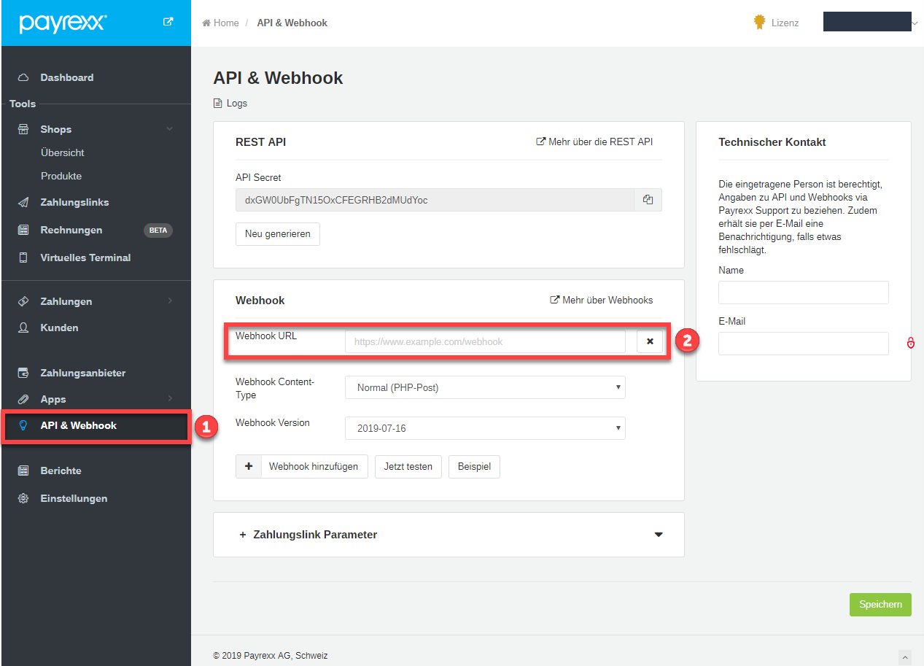Save with the Speichern button
924x666 pixels.
pyautogui.click(x=880, y=604)
